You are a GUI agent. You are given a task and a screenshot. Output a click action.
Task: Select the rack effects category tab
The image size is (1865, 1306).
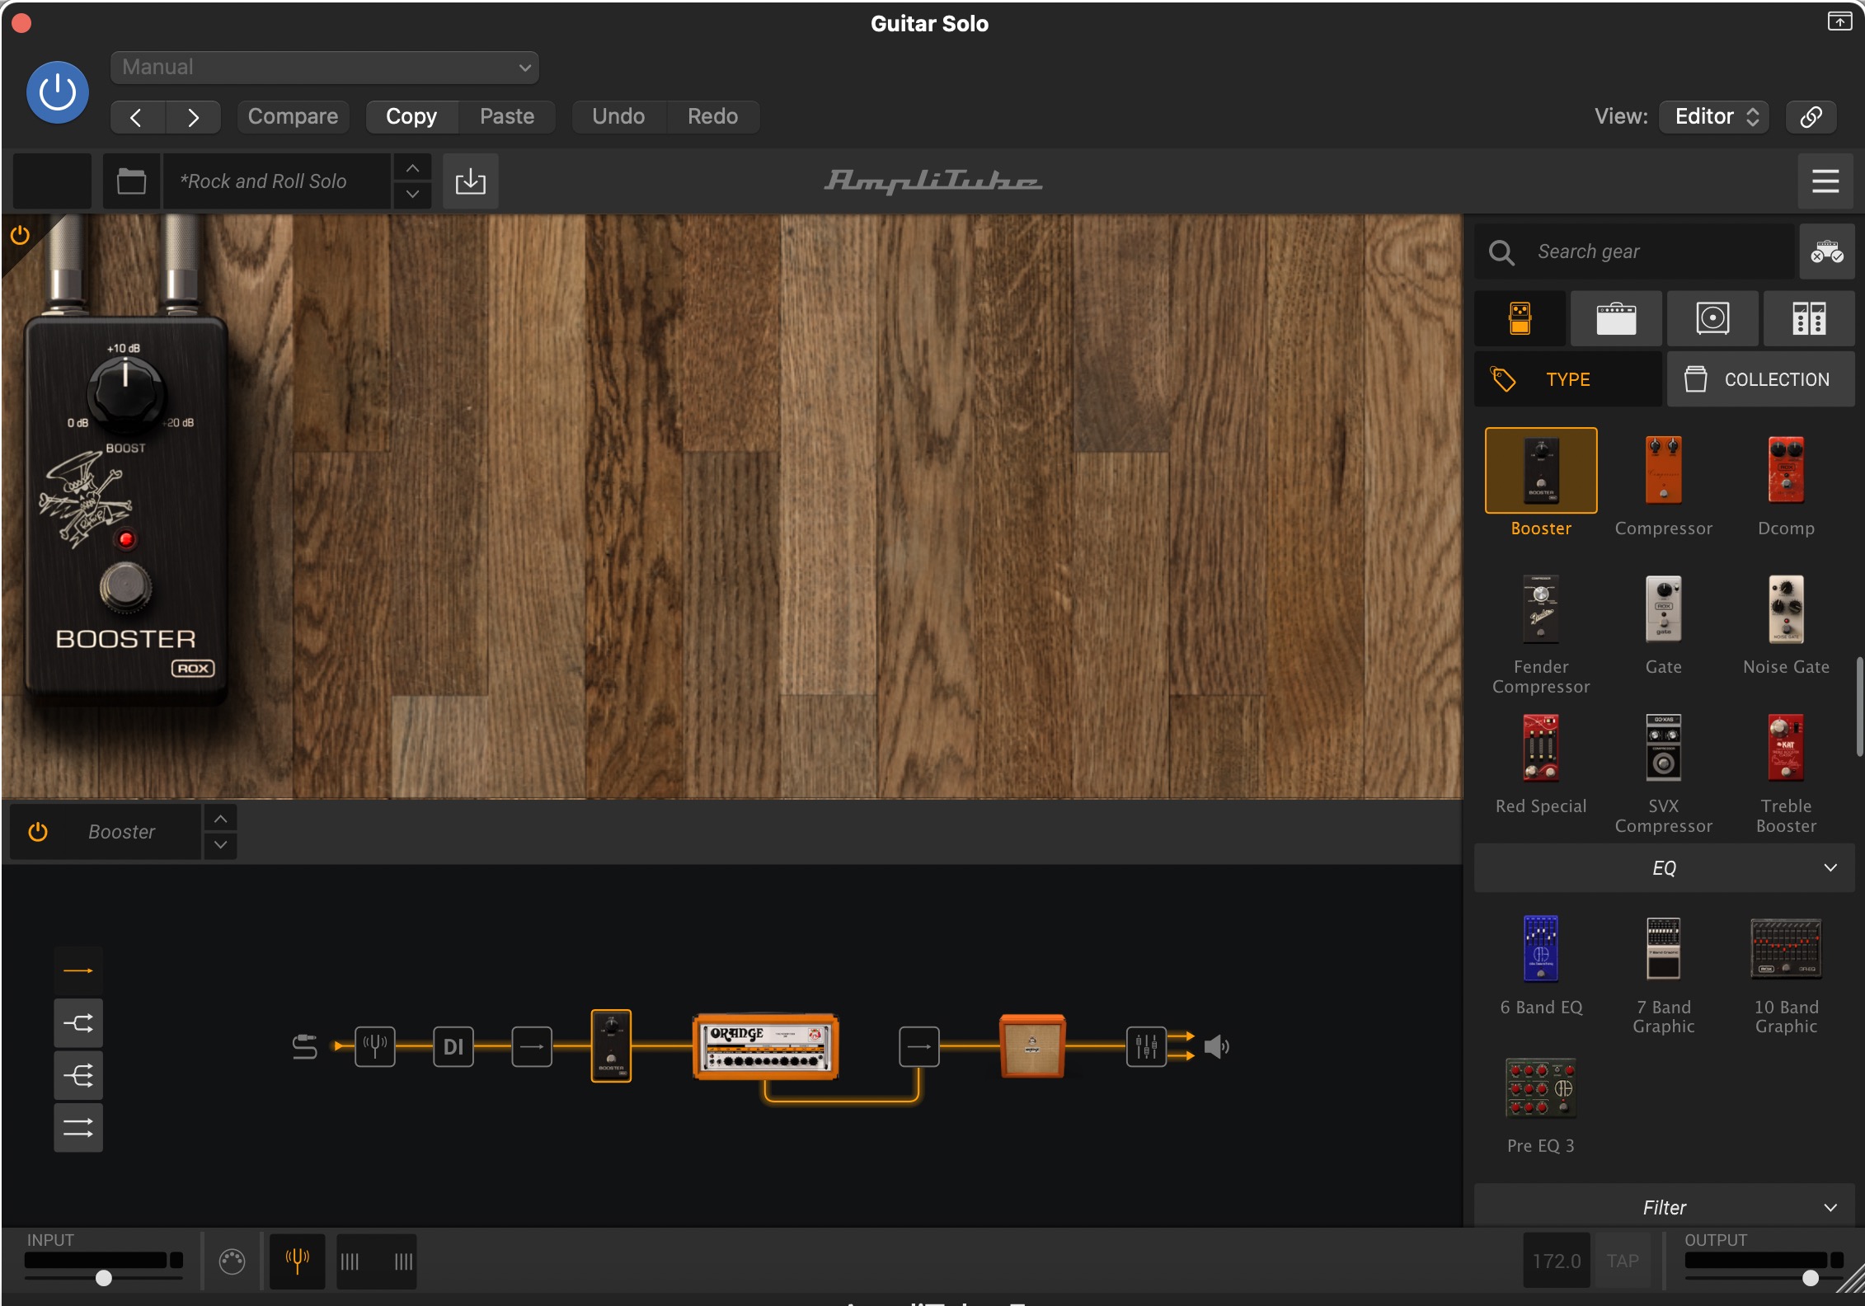point(1809,318)
